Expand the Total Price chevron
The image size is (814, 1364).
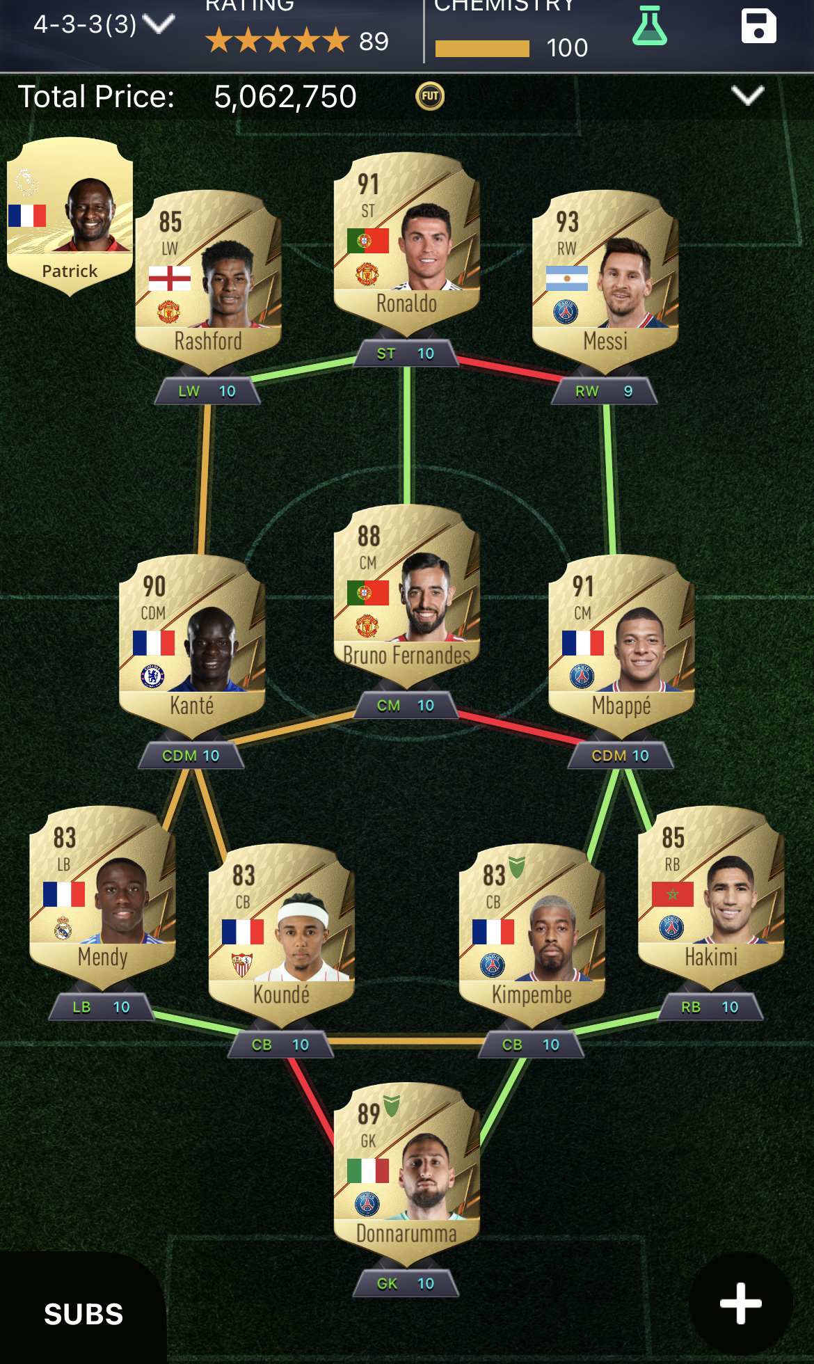point(747,95)
